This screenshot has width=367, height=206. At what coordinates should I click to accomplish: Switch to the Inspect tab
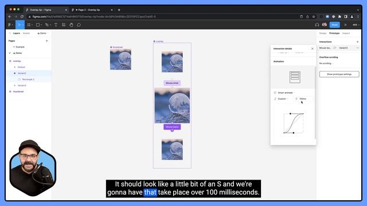coord(346,33)
